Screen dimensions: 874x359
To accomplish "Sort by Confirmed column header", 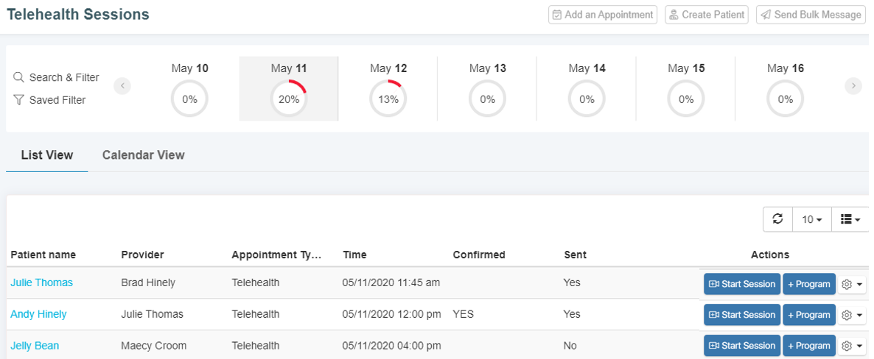I will tap(479, 255).
